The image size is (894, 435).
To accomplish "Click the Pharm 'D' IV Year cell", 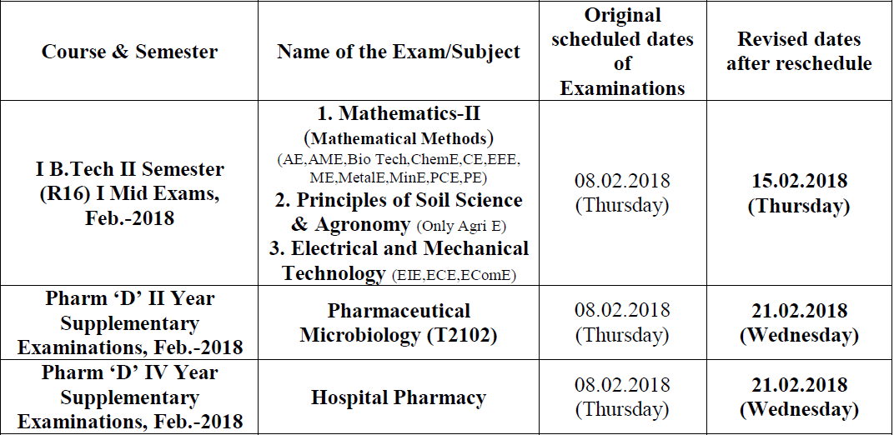I will tap(129, 397).
